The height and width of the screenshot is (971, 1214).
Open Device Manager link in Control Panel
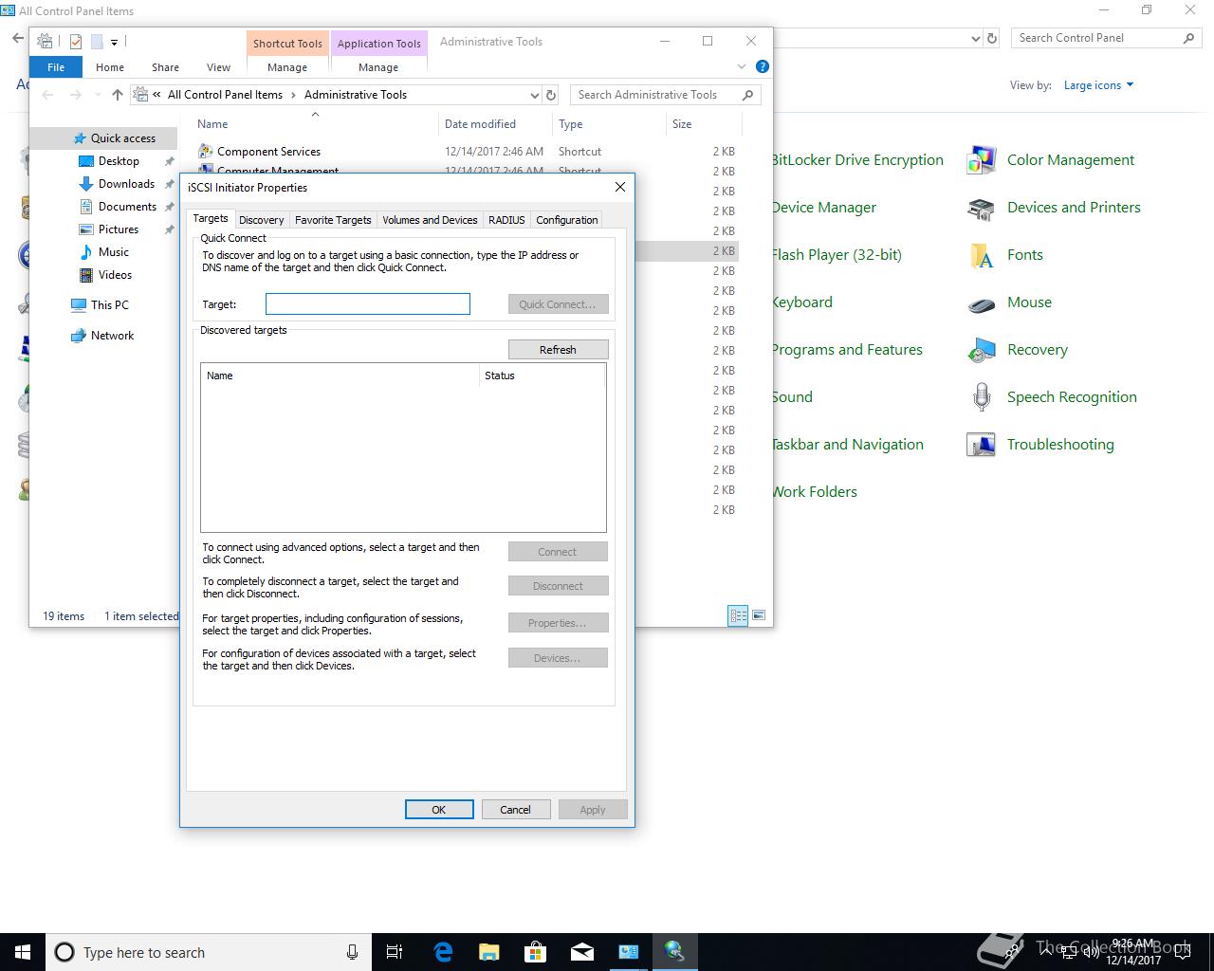tap(823, 208)
